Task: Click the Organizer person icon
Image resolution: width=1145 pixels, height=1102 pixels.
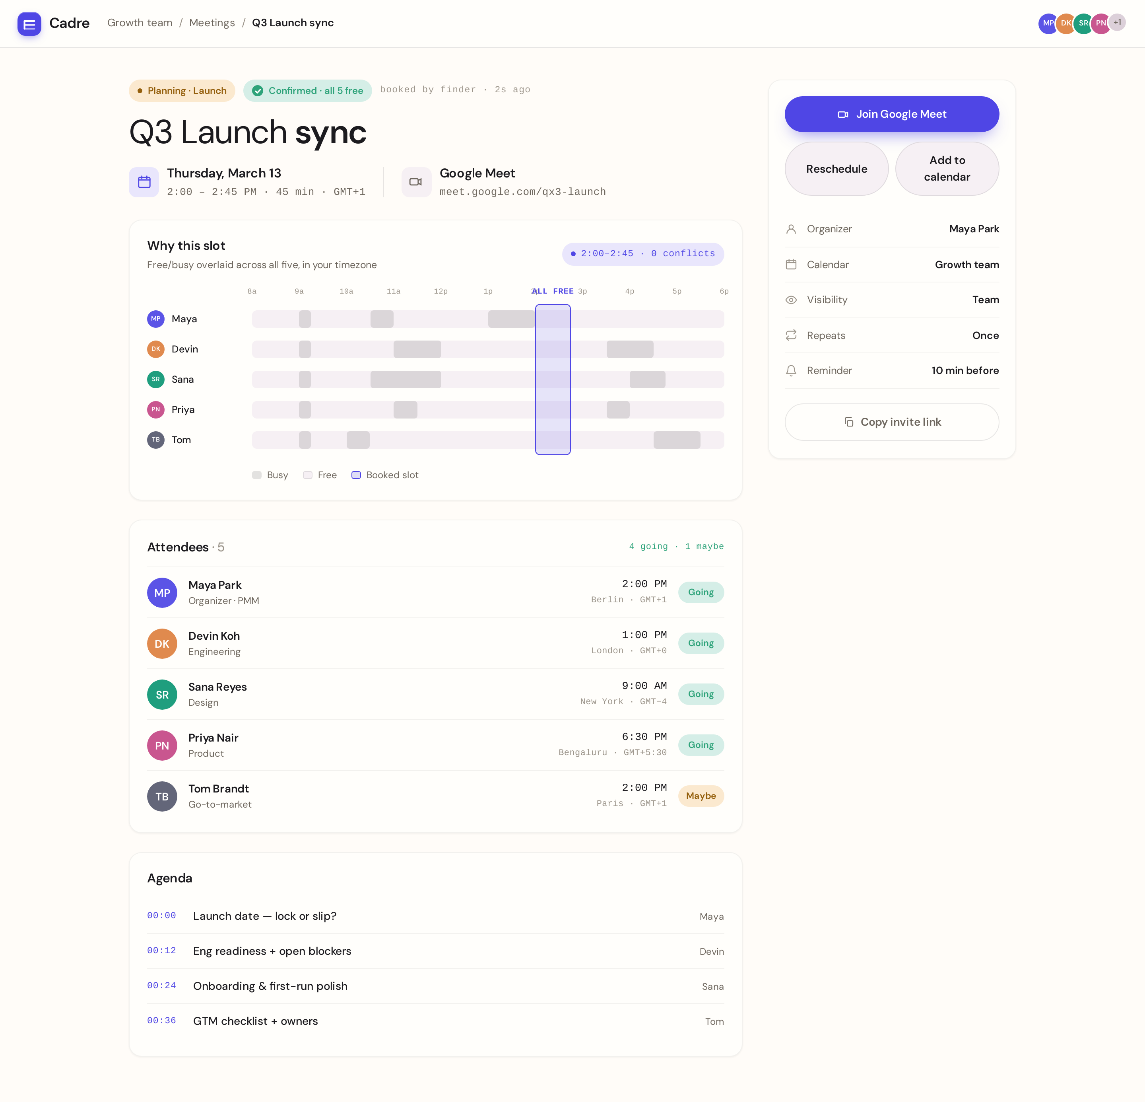Action: click(791, 229)
